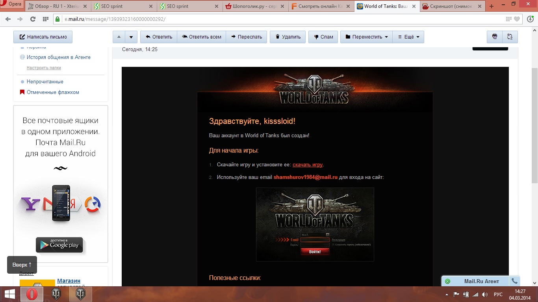
Task: Click 'скачать игру' download link
Action: coord(308,165)
